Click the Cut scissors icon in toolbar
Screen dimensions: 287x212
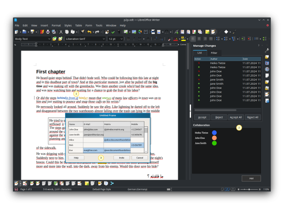point(61,32)
